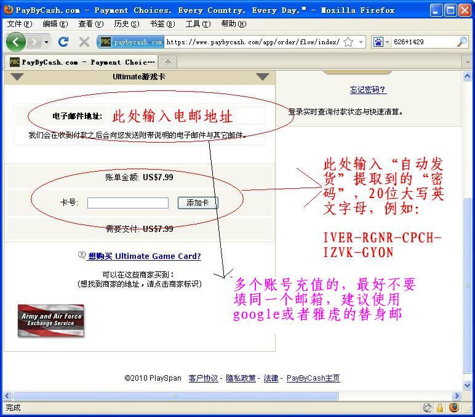Click the Firefox logo in the title bar
This screenshot has width=475, height=417.
pyautogui.click(x=9, y=10)
